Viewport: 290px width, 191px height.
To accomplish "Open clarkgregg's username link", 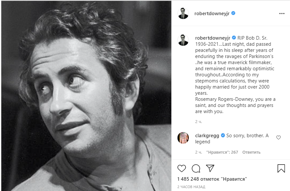I will tap(207, 136).
